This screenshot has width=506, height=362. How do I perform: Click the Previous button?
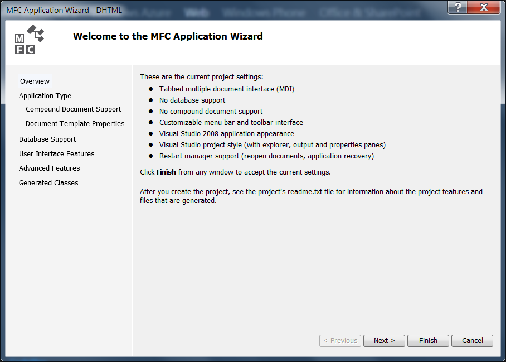[x=340, y=341]
